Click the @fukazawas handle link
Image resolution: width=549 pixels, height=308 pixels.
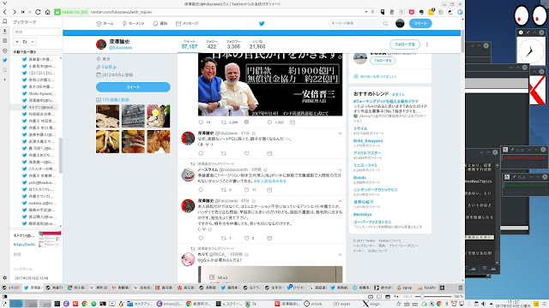click(x=120, y=48)
